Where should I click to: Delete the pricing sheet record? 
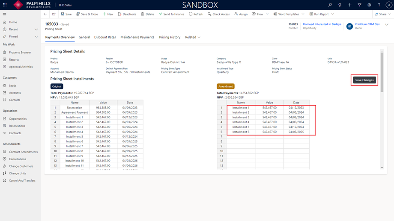tap(147, 14)
